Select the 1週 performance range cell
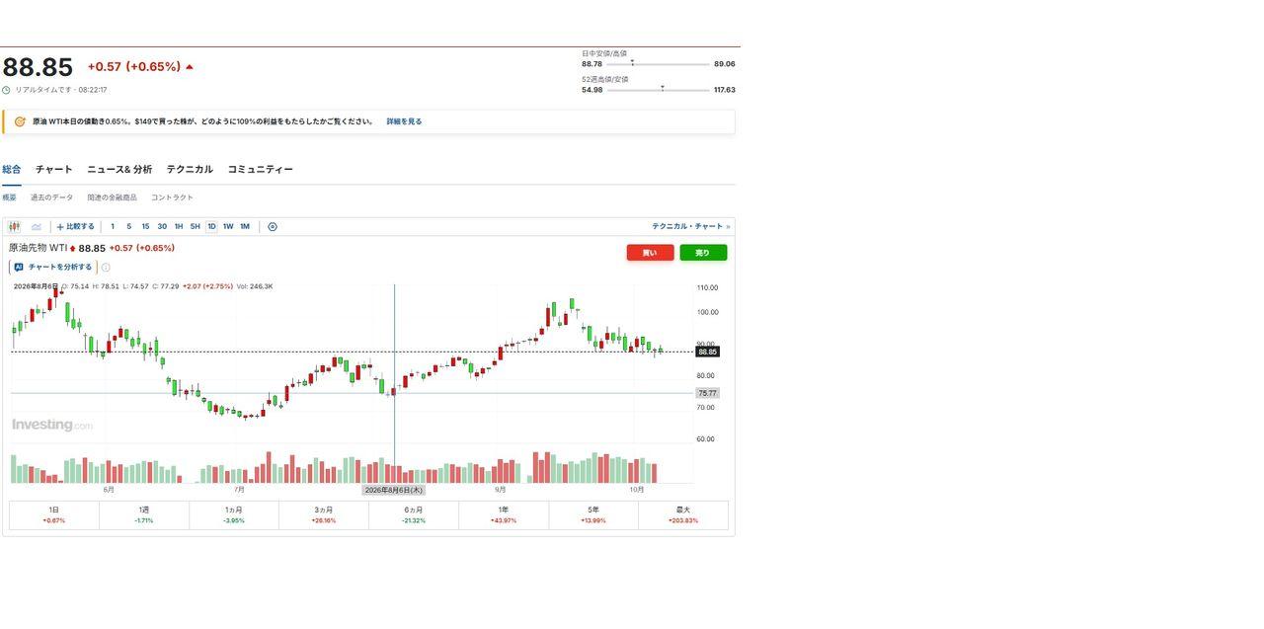This screenshot has width=1264, height=629. pos(144,515)
